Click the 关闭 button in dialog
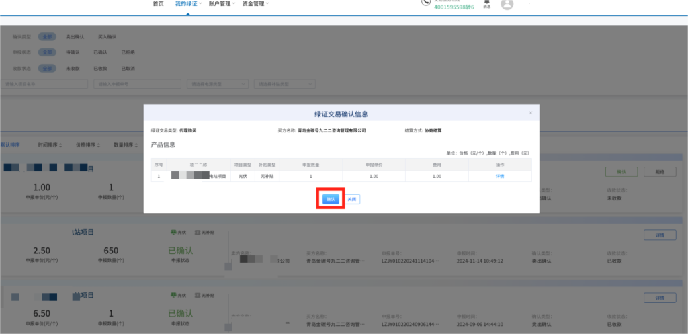The height and width of the screenshot is (334, 688). click(353, 199)
